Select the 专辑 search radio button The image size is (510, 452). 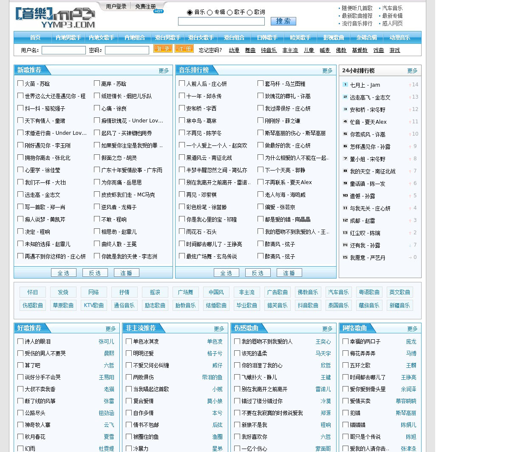tap(210, 12)
